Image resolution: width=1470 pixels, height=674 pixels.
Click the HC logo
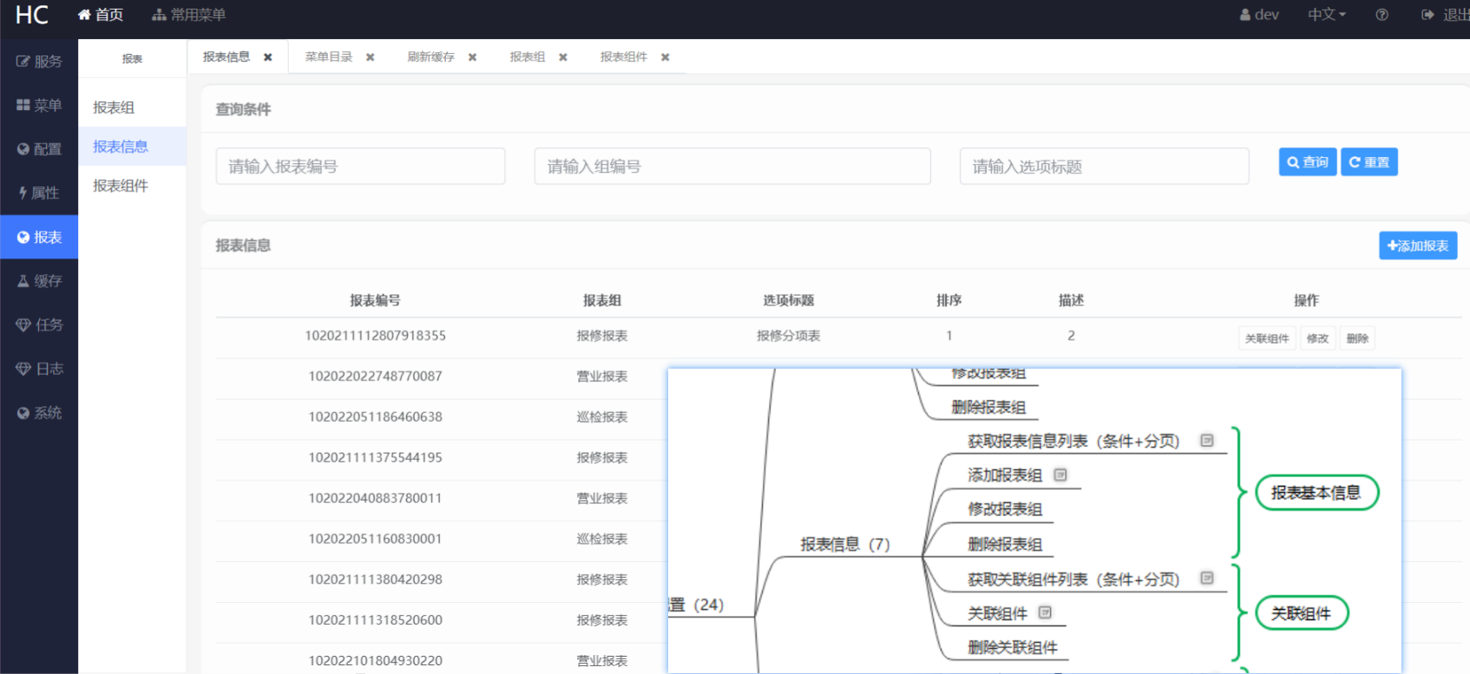[x=32, y=15]
